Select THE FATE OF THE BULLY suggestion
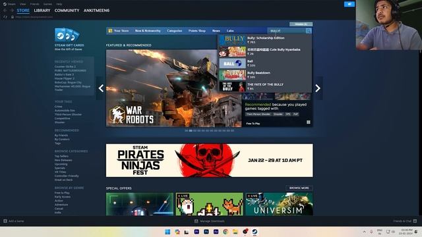Image resolution: width=422 pixels, height=237 pixels. (x=265, y=86)
